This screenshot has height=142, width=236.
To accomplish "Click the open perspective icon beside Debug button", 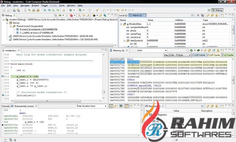I will tap(209, 10).
